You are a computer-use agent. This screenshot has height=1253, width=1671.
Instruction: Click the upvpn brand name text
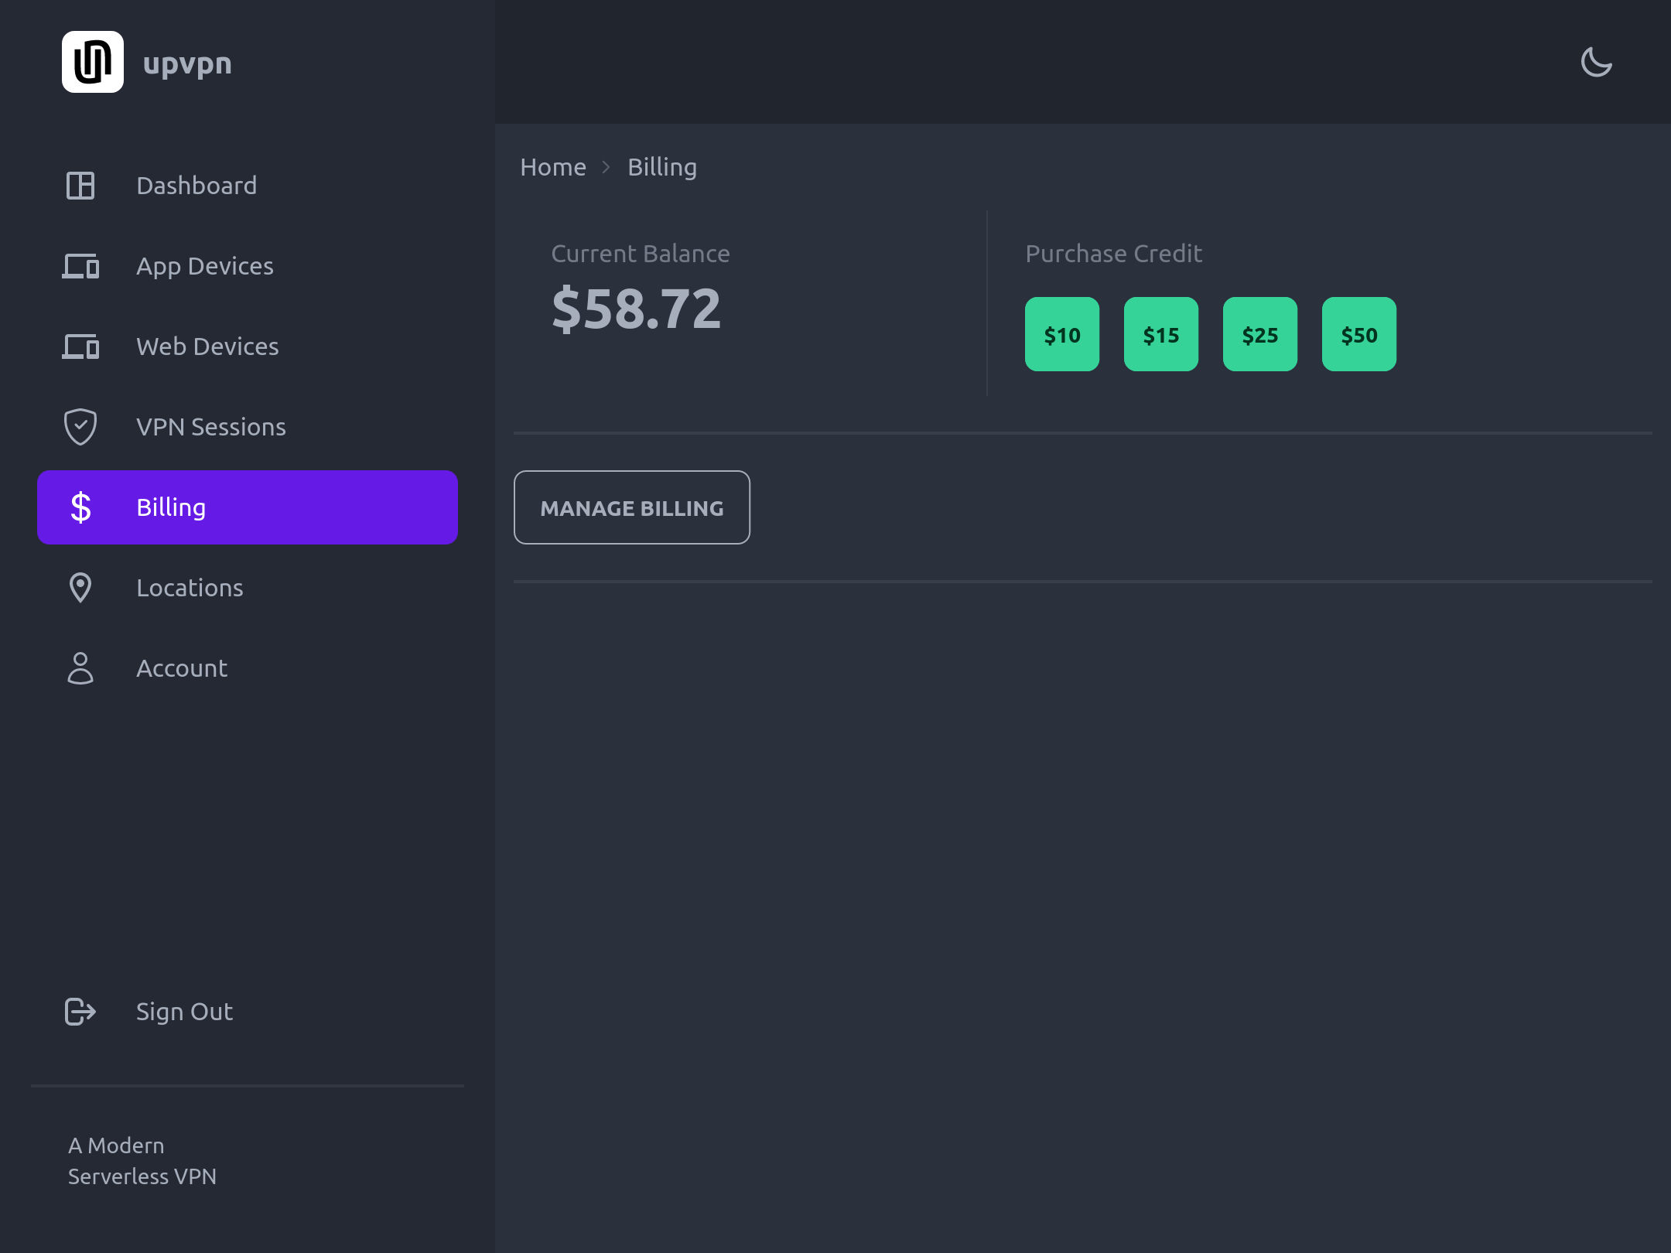[x=187, y=63]
